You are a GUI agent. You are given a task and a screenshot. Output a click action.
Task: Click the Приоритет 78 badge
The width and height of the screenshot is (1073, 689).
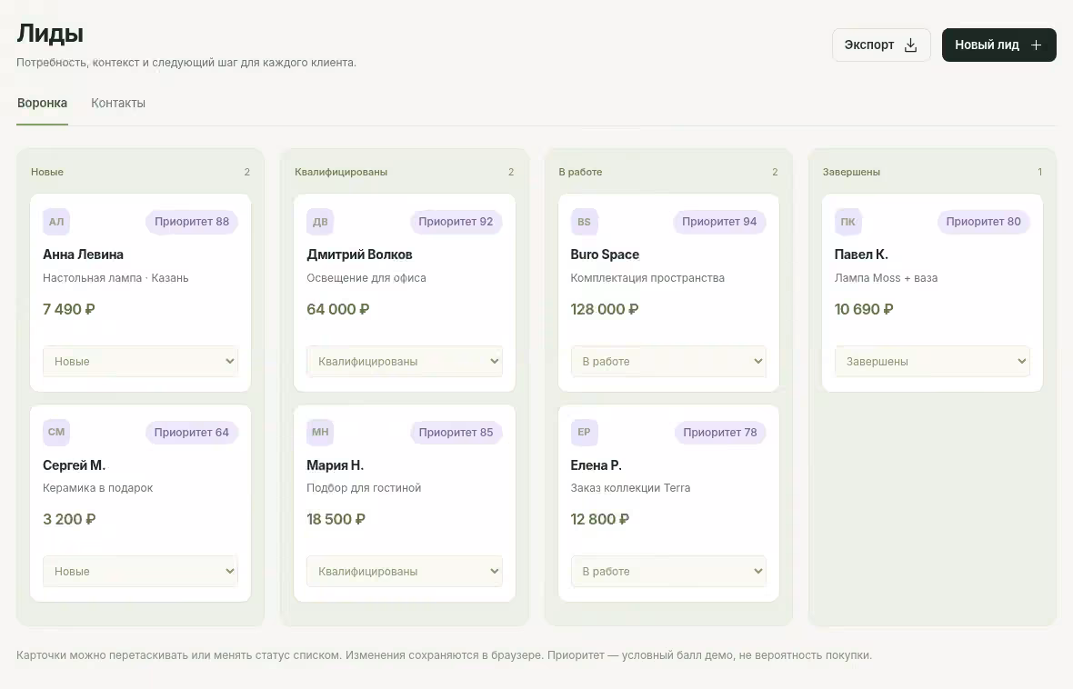coord(720,433)
